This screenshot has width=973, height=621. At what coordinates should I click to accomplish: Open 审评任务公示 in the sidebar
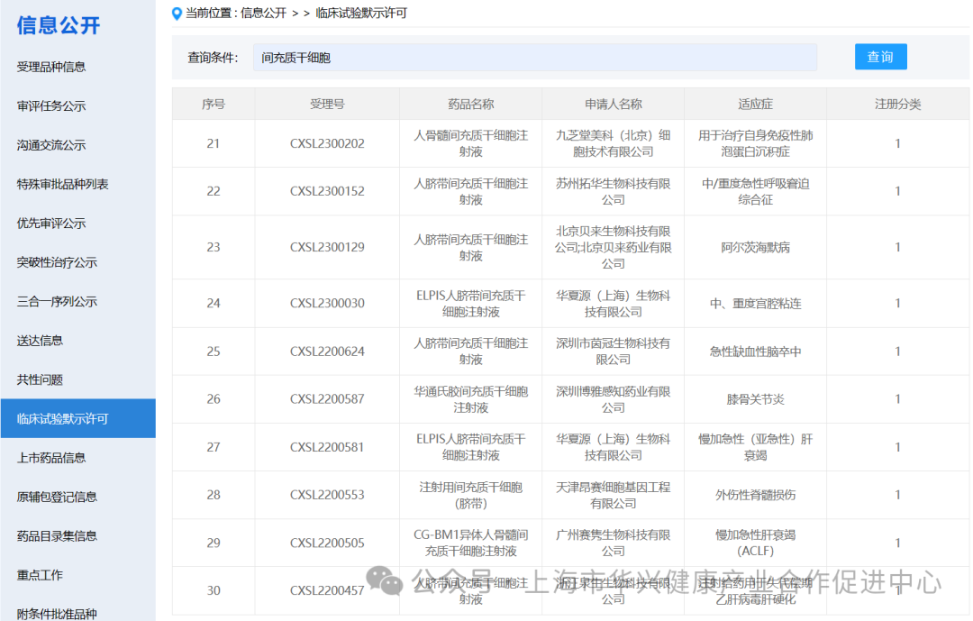click(x=51, y=106)
